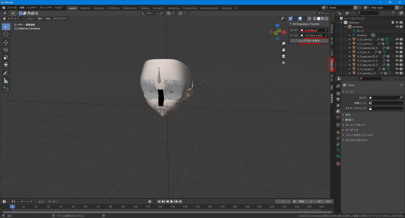405x218 pixels.
Task: Open the View Layer properties tab
Action: coord(338,105)
